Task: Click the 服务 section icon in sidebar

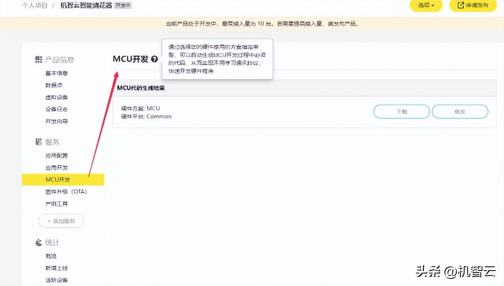Action: (38, 142)
